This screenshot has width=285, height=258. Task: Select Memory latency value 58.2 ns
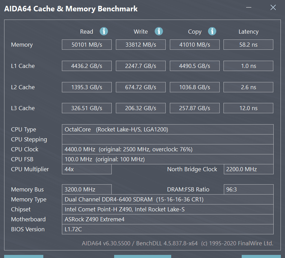pos(248,45)
